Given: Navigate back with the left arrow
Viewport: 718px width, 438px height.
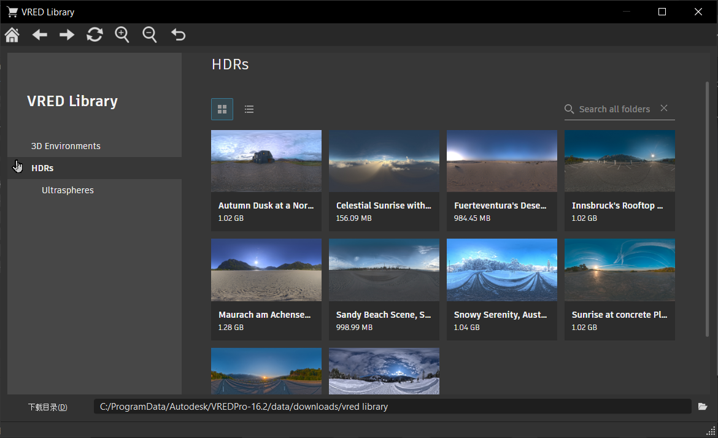Looking at the screenshot, I should 40,35.
